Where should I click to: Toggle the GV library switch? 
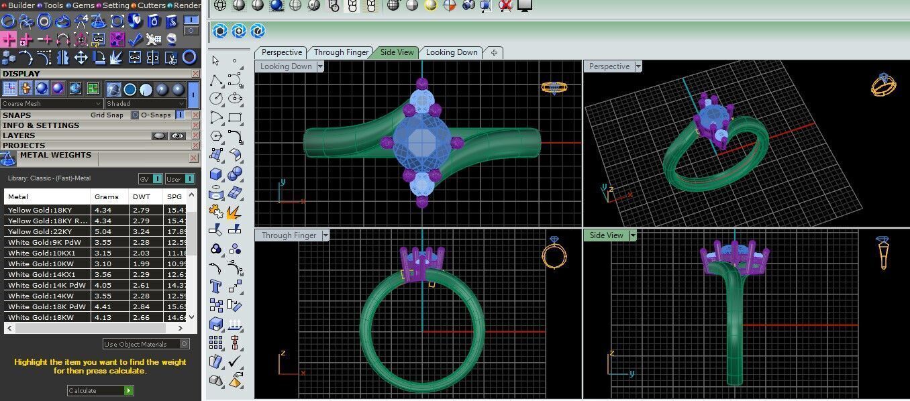click(152, 179)
